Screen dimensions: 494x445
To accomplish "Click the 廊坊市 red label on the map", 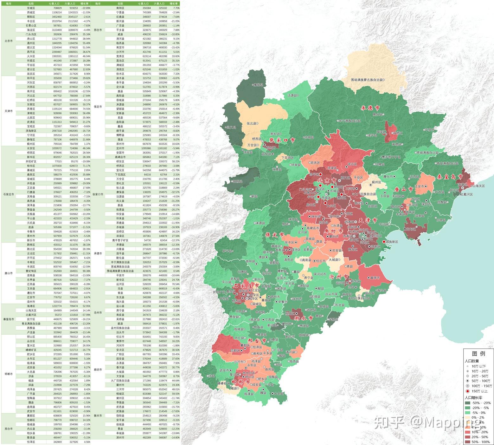I will tap(333, 231).
